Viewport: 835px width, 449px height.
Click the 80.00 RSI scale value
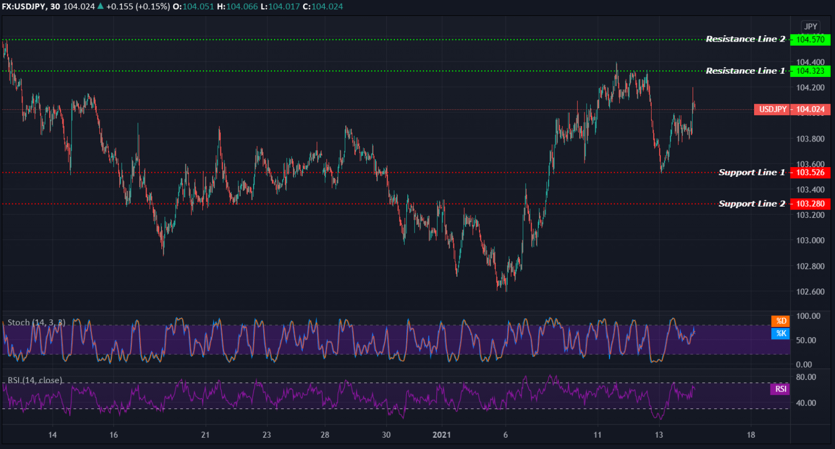pyautogui.click(x=806, y=377)
